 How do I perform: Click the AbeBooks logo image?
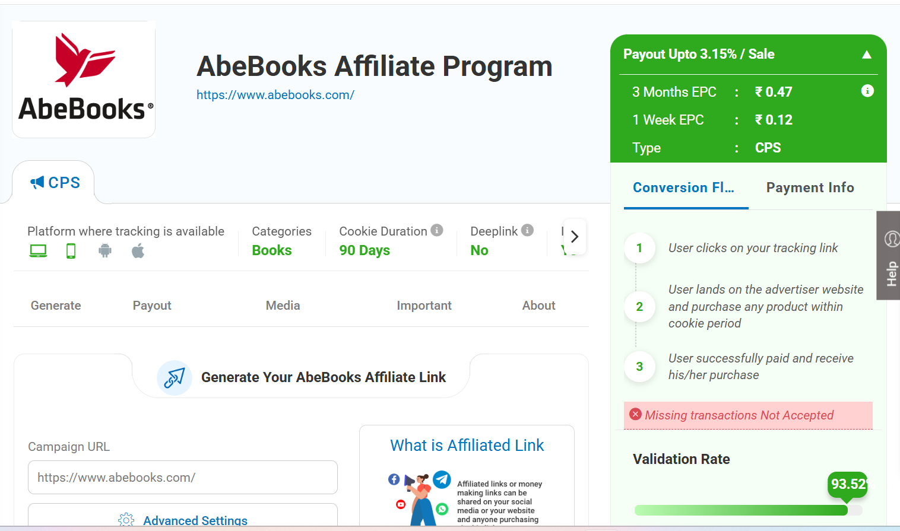click(84, 80)
